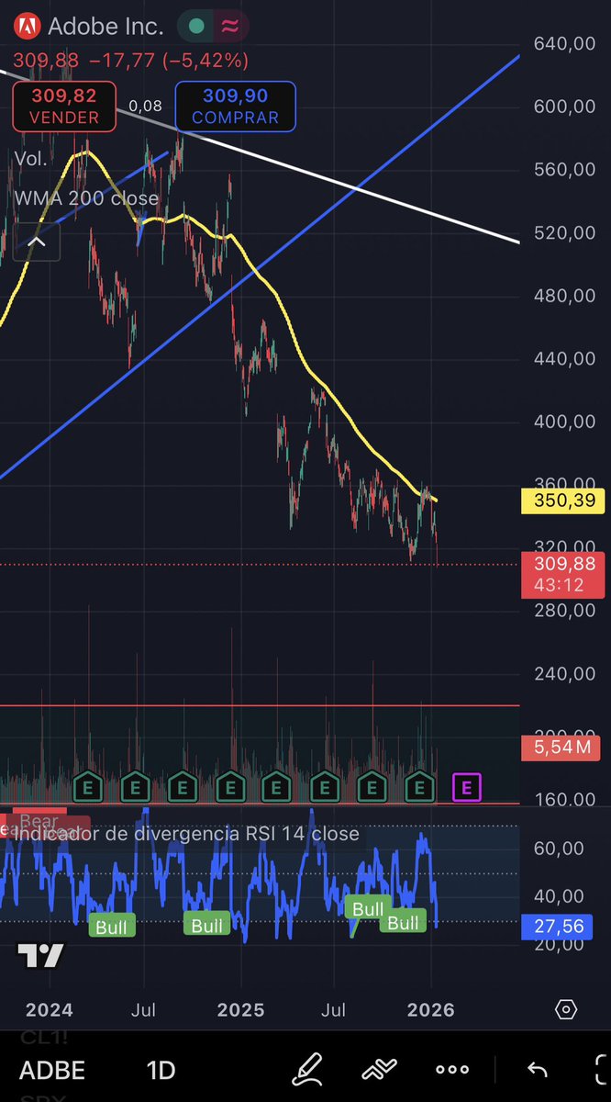Tap the 480,00 price axis label

(564, 296)
